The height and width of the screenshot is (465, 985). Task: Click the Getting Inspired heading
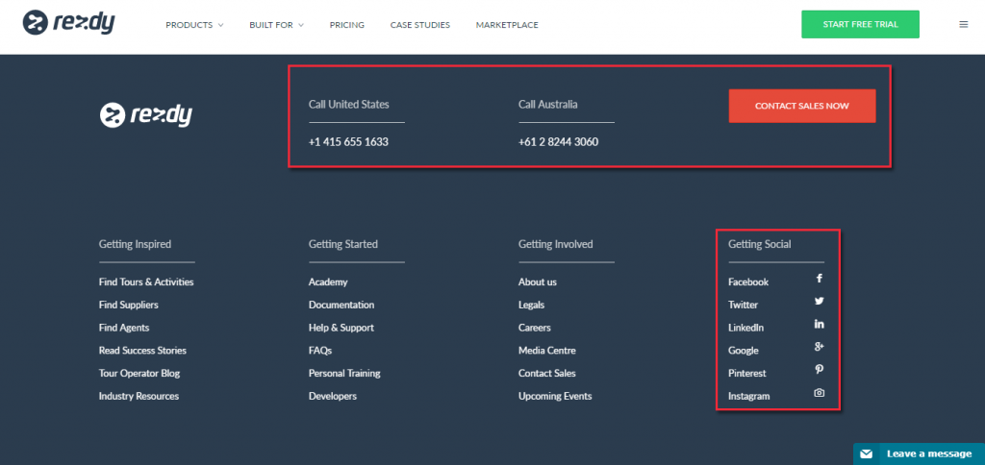point(135,244)
